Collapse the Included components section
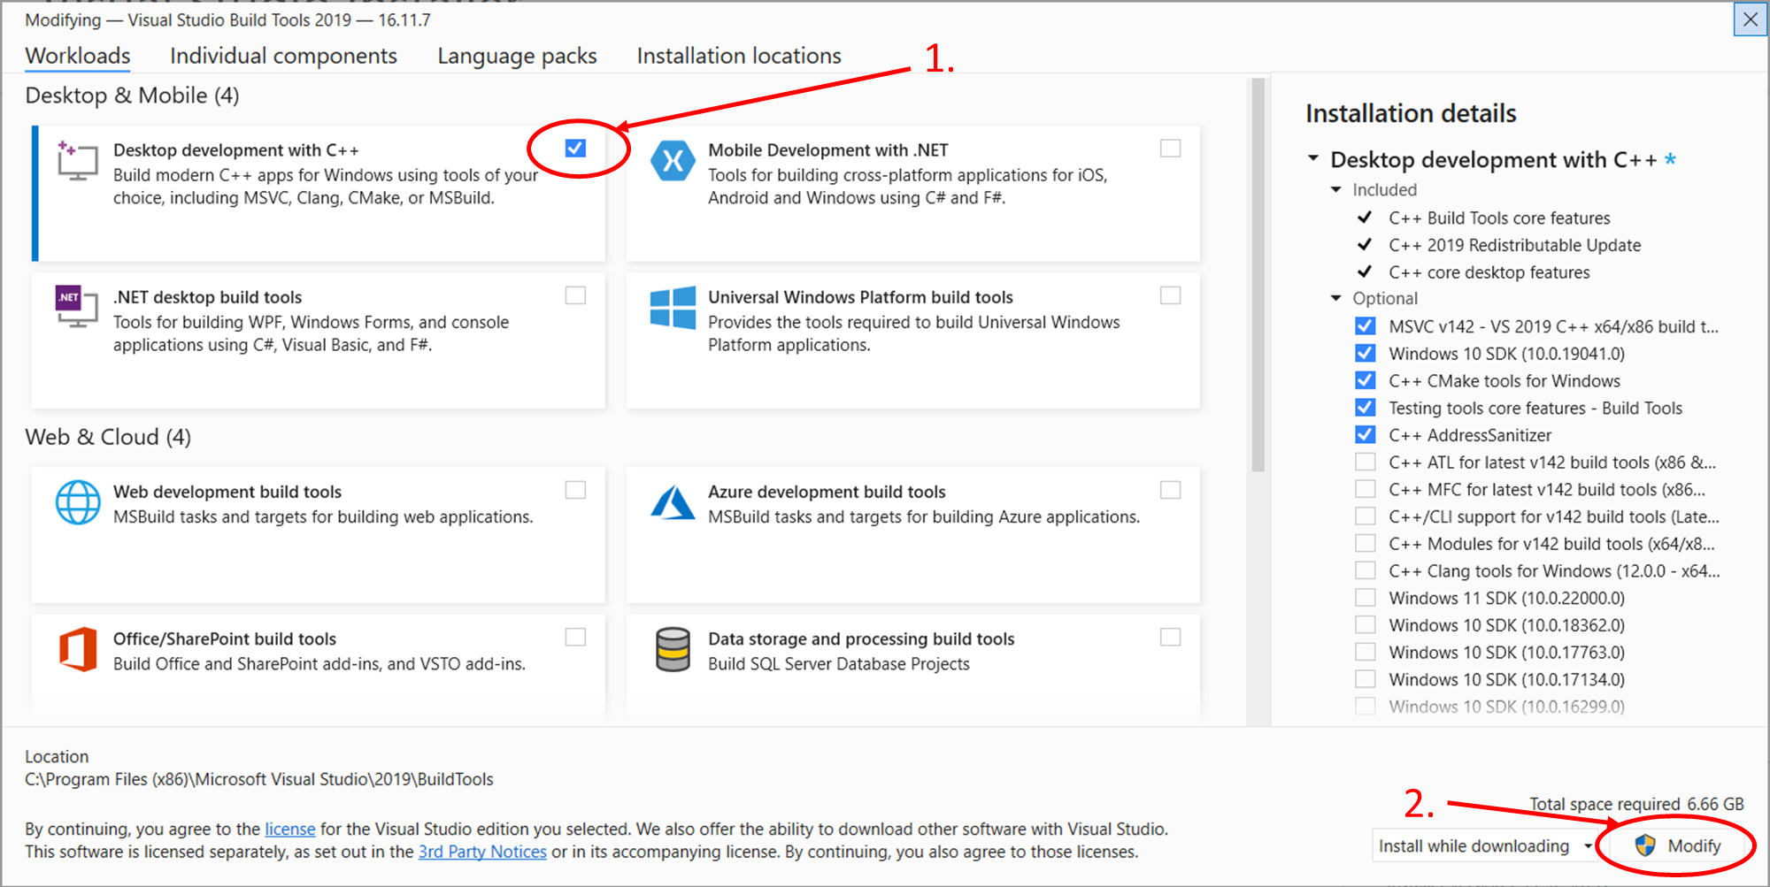 1336,190
